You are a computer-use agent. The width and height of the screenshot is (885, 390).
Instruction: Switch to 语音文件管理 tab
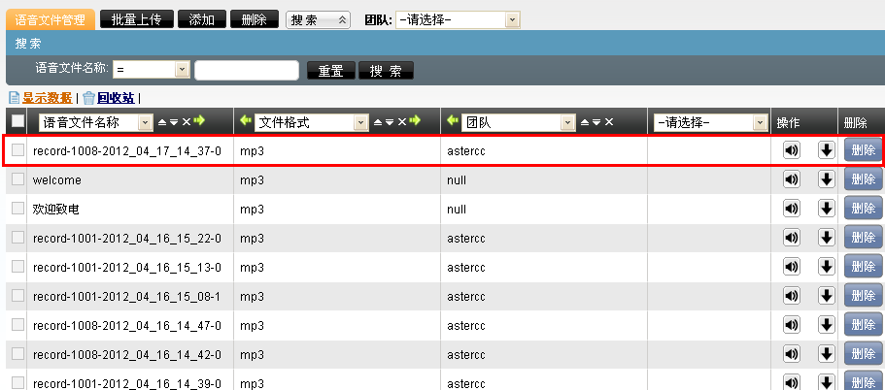point(51,19)
